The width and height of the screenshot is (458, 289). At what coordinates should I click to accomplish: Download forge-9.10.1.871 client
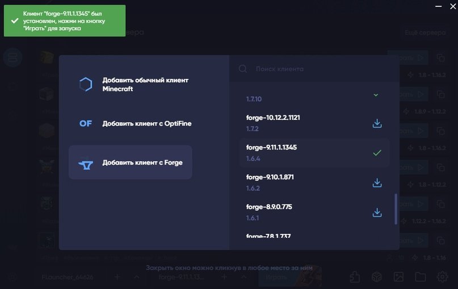coord(377,183)
